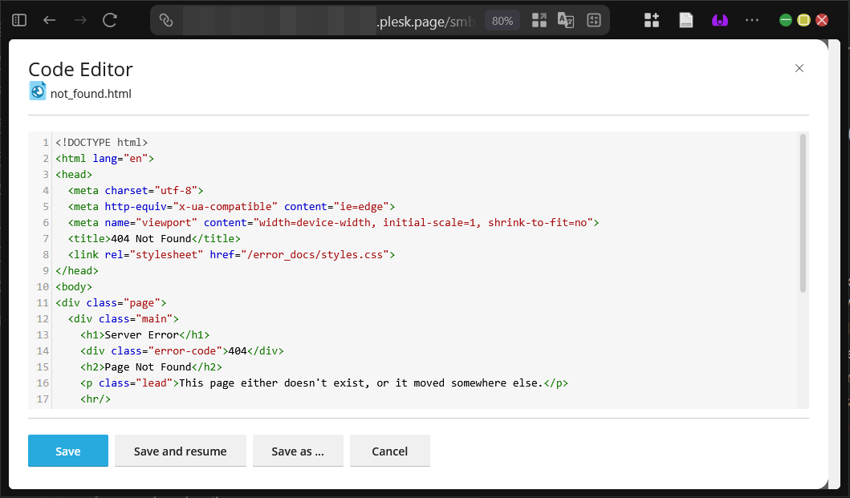Click the meta charset utf-8 line

coord(136,191)
